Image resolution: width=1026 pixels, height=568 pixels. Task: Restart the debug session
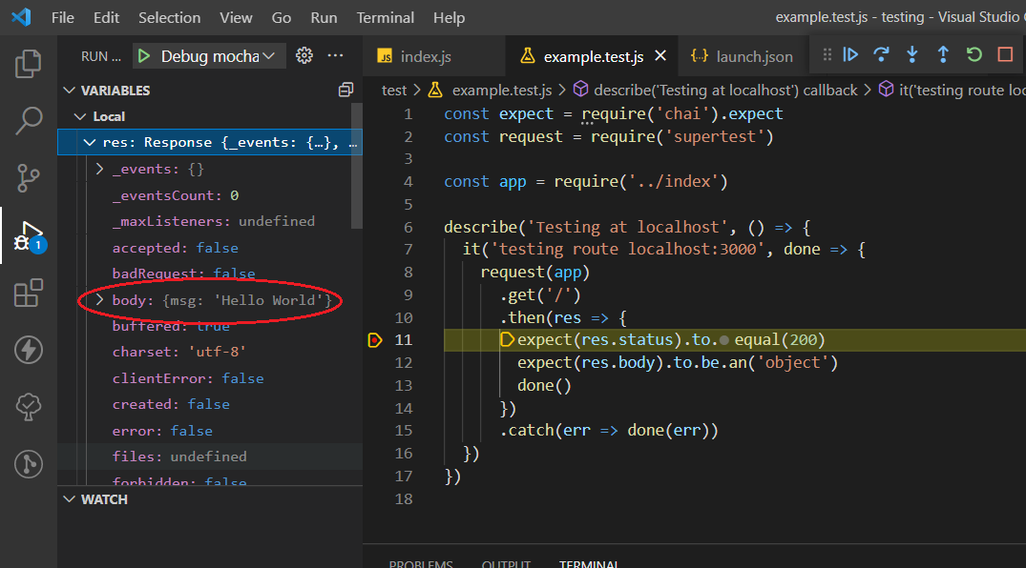[x=974, y=55]
